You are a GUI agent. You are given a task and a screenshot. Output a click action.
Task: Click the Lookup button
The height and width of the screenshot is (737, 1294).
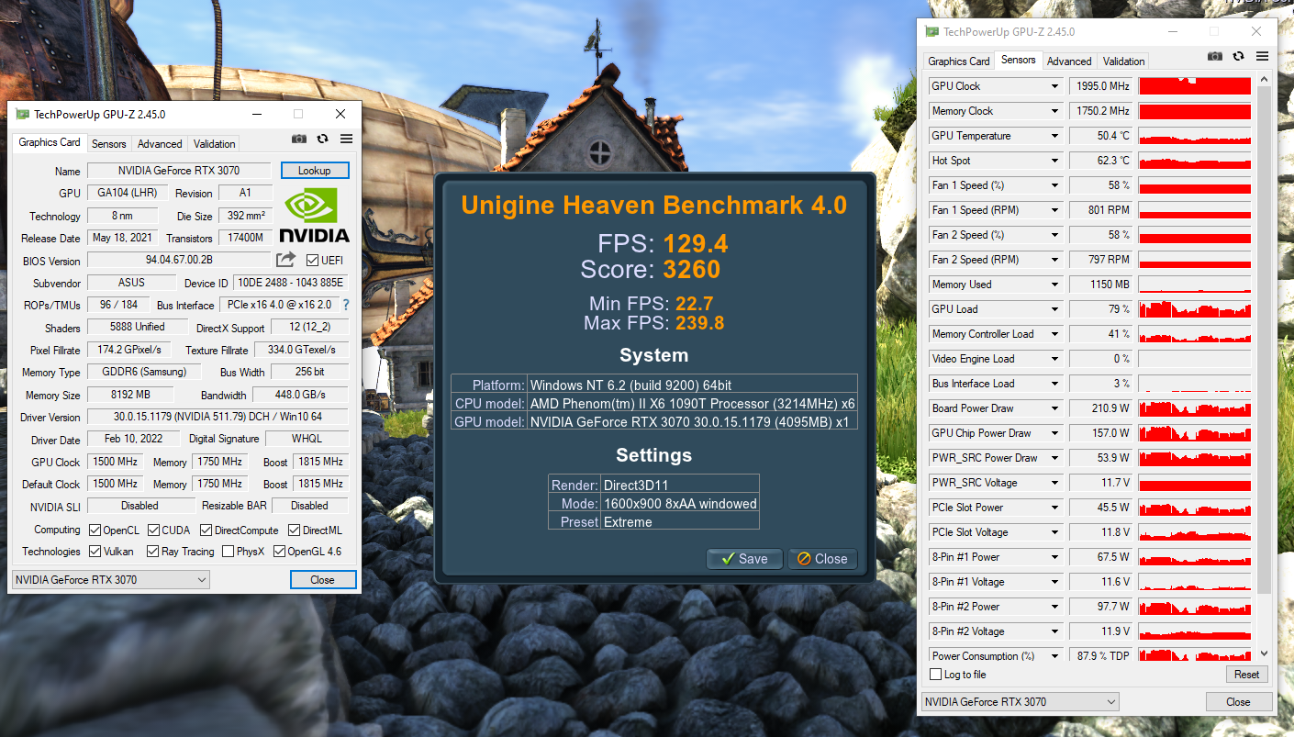coord(315,171)
